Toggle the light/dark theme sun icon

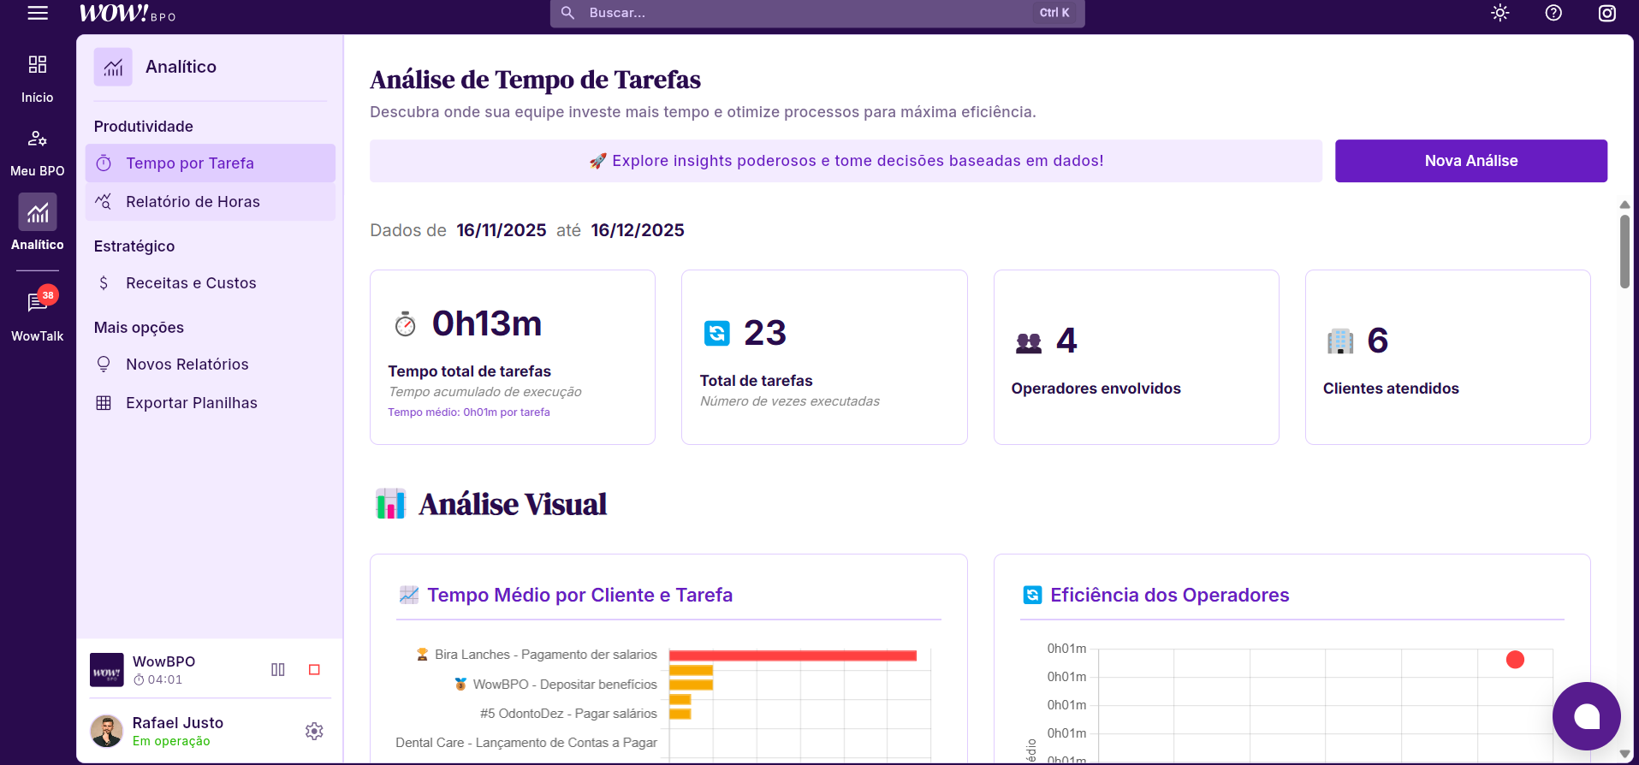[1499, 13]
